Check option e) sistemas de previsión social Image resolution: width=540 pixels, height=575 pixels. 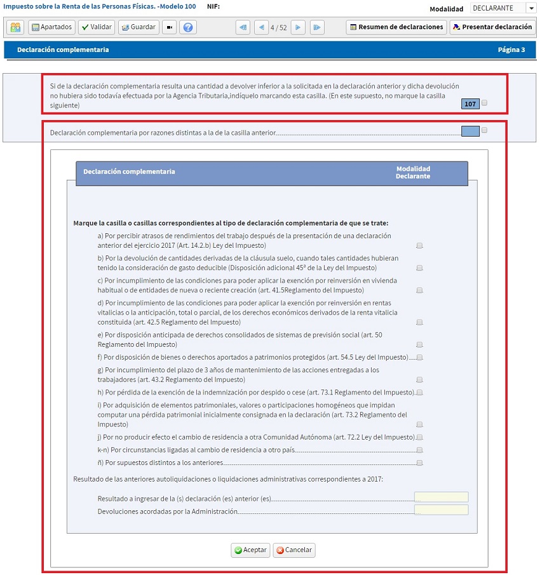click(x=420, y=345)
